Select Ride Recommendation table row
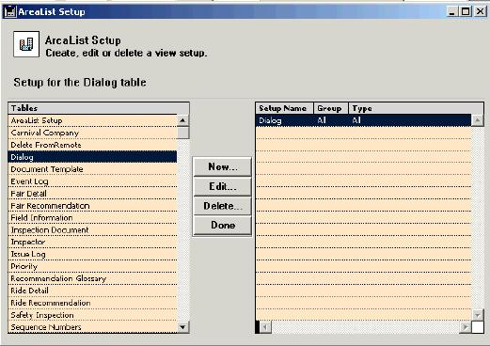Viewport: 490px width, 346px height. click(x=92, y=303)
